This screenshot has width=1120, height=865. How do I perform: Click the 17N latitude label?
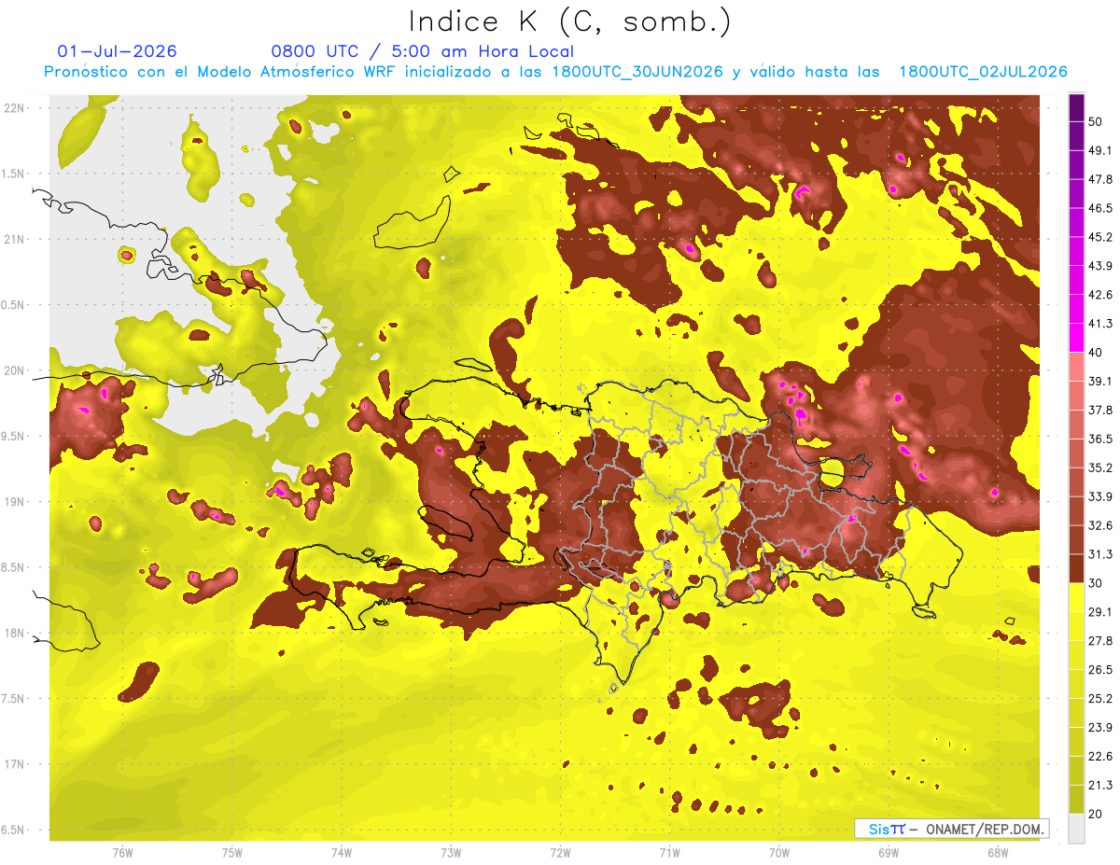pos(14,764)
